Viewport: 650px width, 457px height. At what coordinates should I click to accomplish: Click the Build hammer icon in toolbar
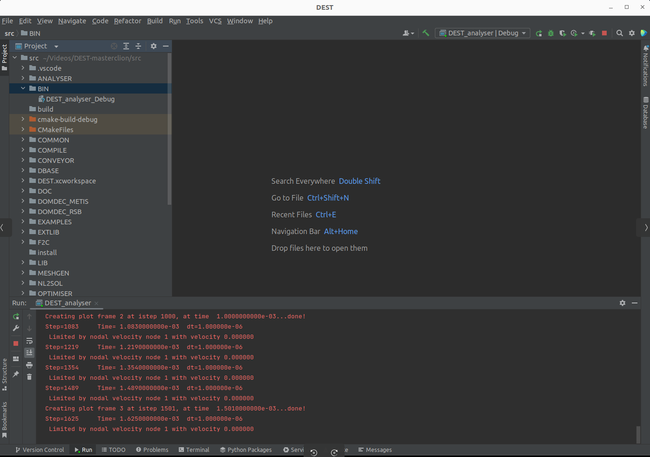pos(426,33)
